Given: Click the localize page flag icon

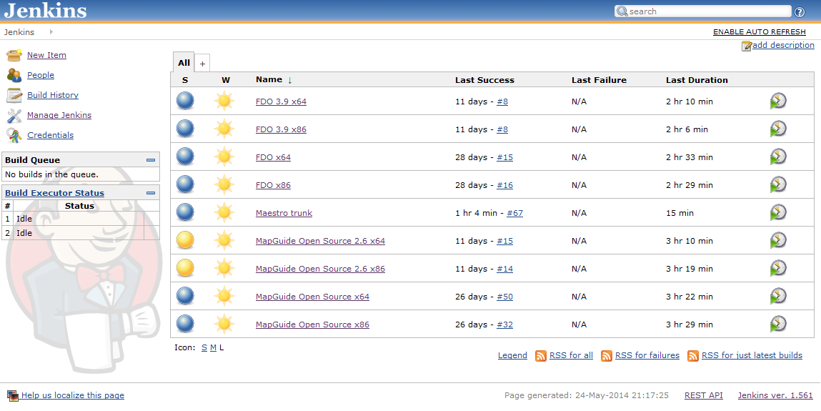Looking at the screenshot, I should [x=13, y=396].
